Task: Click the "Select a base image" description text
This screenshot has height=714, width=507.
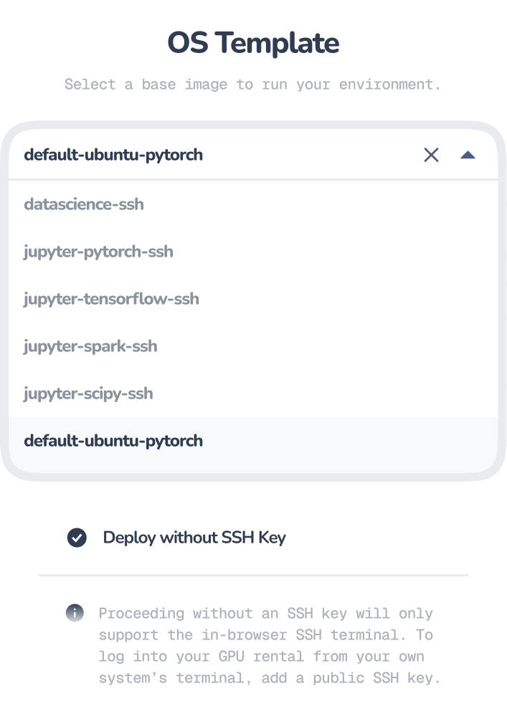Action: click(x=253, y=85)
